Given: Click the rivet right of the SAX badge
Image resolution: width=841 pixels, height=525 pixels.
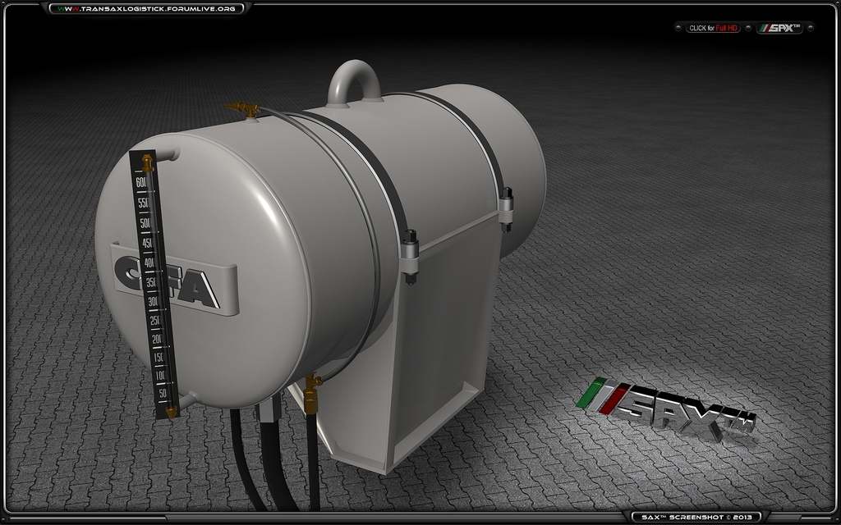Looking at the screenshot, I should tap(809, 28).
